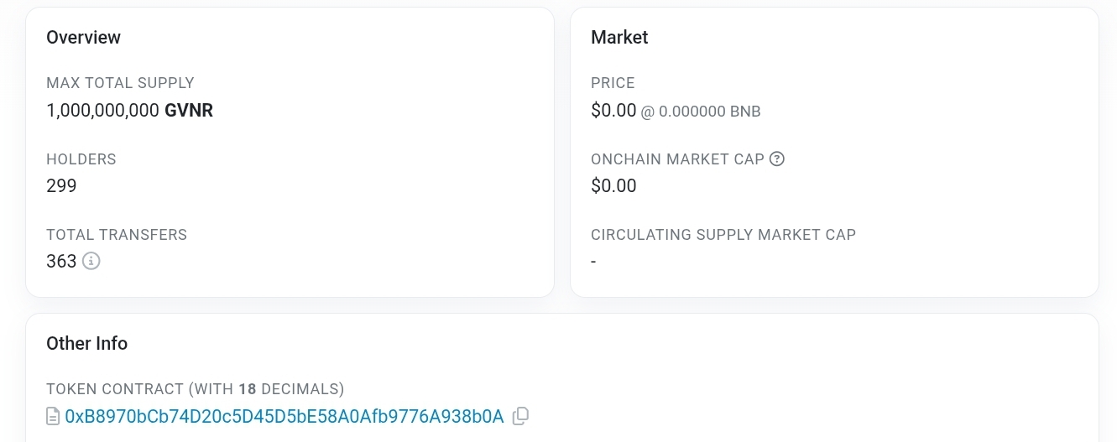1117x442 pixels.
Task: Click the @ 0.000000 BNB price text
Action: pos(701,111)
